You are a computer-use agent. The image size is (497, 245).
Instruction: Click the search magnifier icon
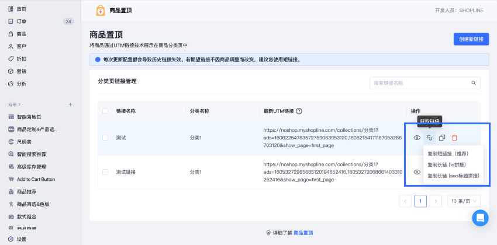(474, 83)
